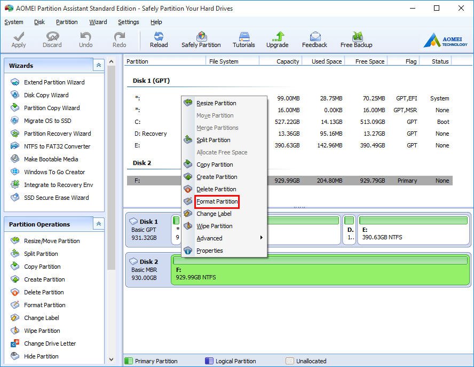The height and width of the screenshot is (367, 474).
Task: Open the Safely Partition toolbar icon
Action: point(201,40)
